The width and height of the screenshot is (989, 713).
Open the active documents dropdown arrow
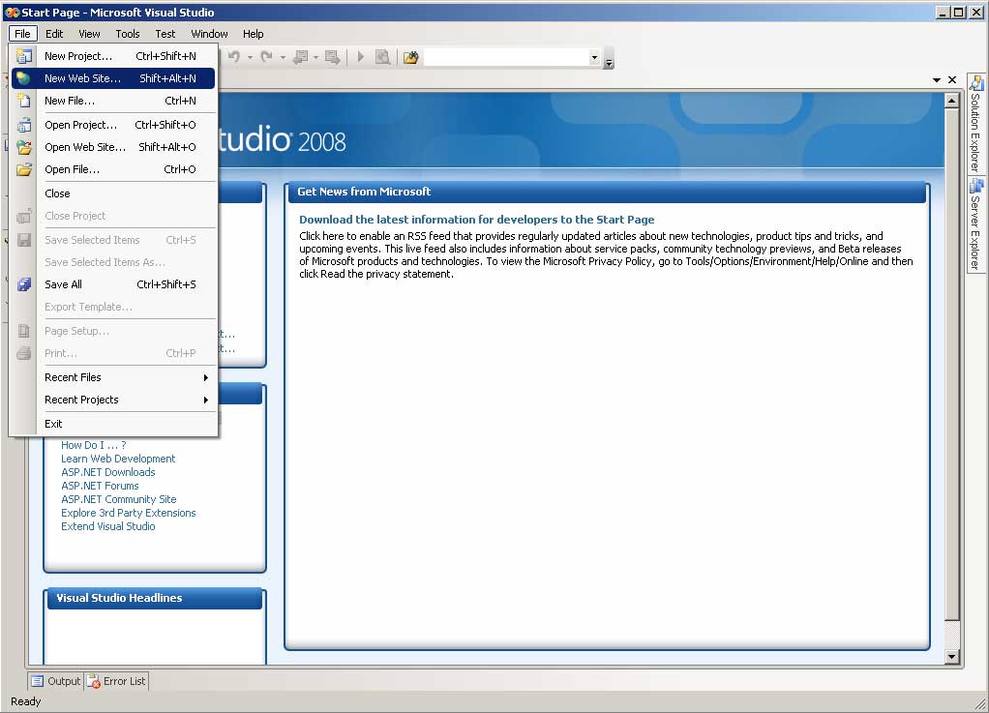tap(937, 80)
